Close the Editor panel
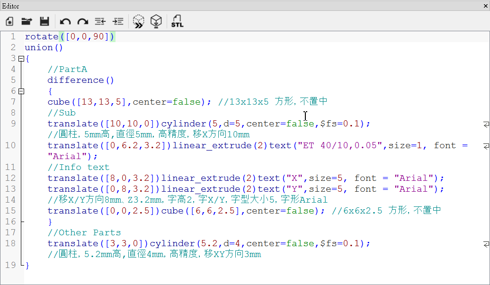Screen dimensions: 490x285 click(x=486, y=6)
